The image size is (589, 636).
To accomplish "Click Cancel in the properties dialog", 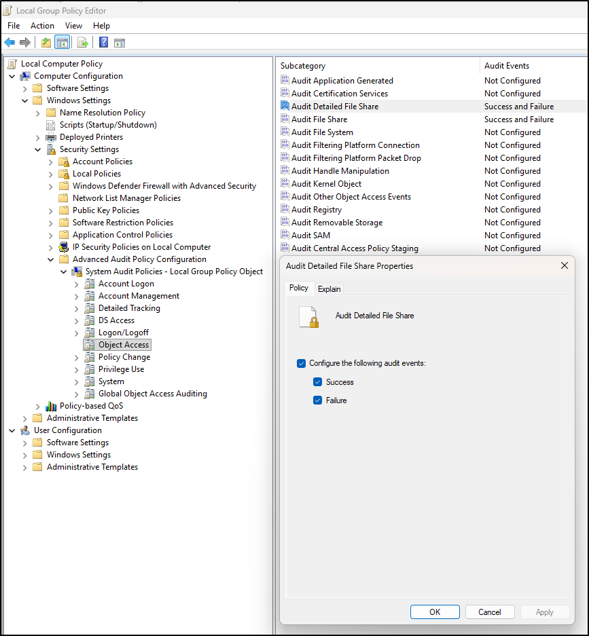I will pyautogui.click(x=490, y=612).
